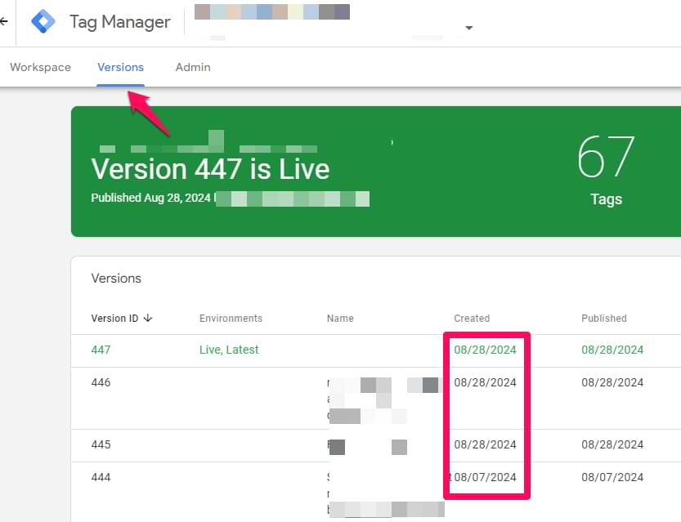Click the Published Aug 28, 2024 text
This screenshot has height=522, width=681.
pyautogui.click(x=150, y=198)
